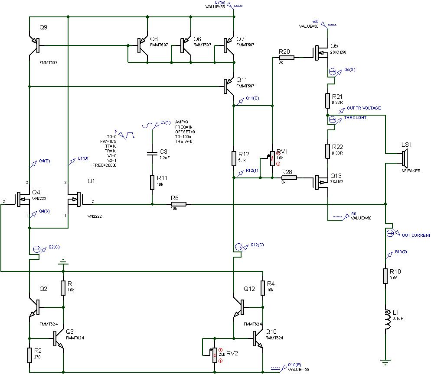Image resolution: width=431 pixels, height=374 pixels.
Task: Select the LS1 speaker symbol
Action: pos(404,158)
